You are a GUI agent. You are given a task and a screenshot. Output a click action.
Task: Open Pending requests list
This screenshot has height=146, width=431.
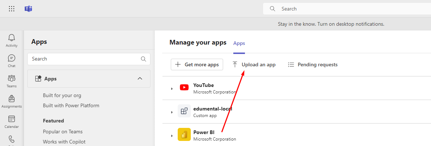(313, 64)
